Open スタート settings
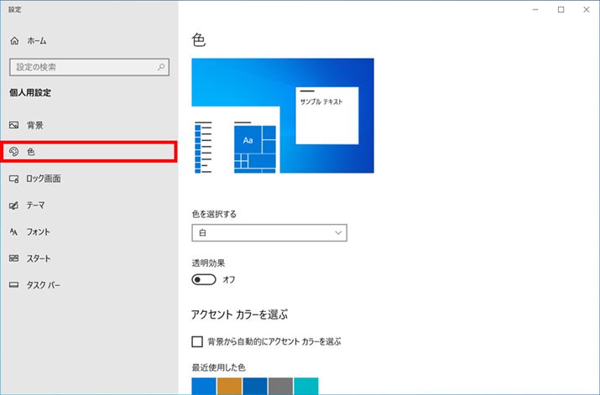The height and width of the screenshot is (395, 600). click(89, 258)
